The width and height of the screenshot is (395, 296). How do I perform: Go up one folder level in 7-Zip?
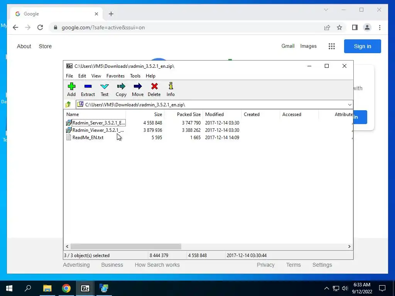[68, 104]
